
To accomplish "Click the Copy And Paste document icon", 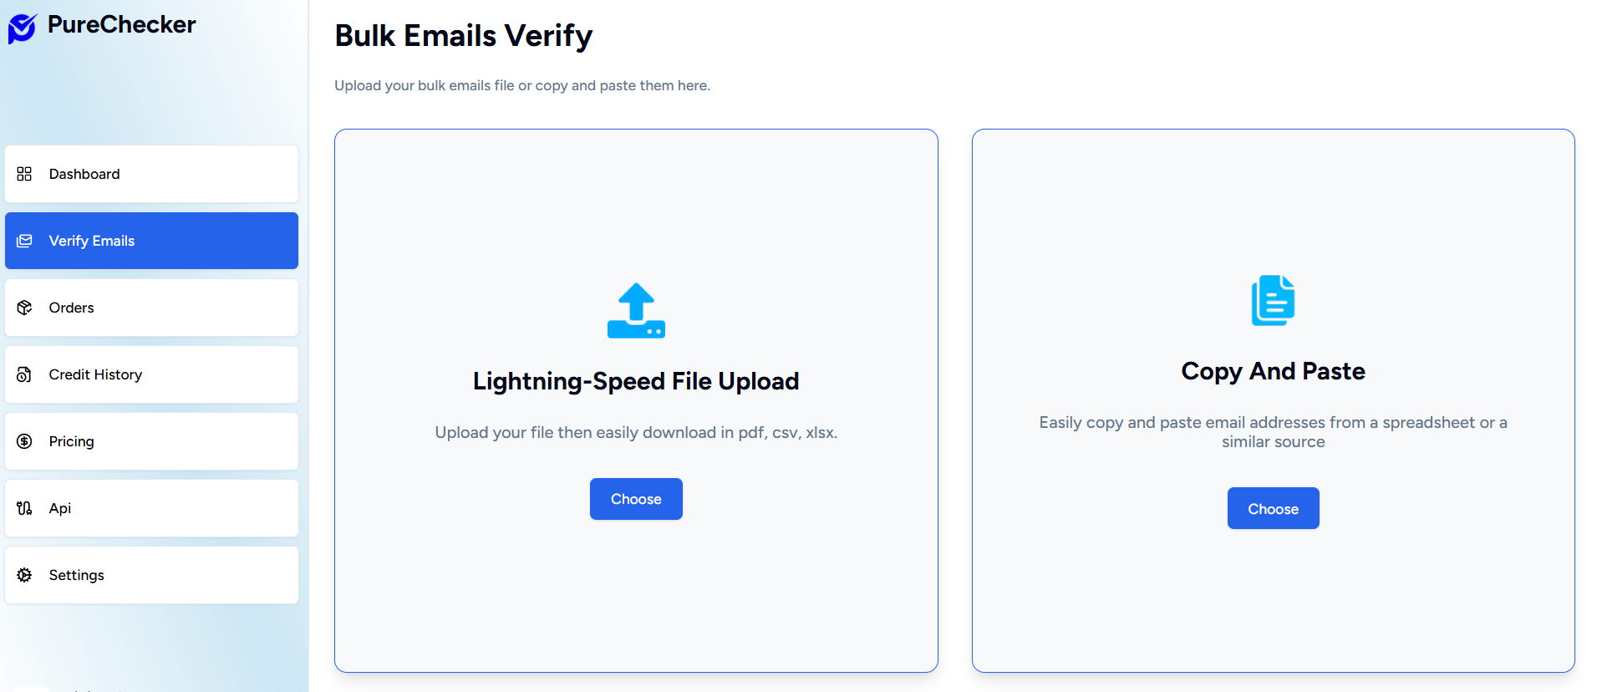I will pyautogui.click(x=1273, y=300).
